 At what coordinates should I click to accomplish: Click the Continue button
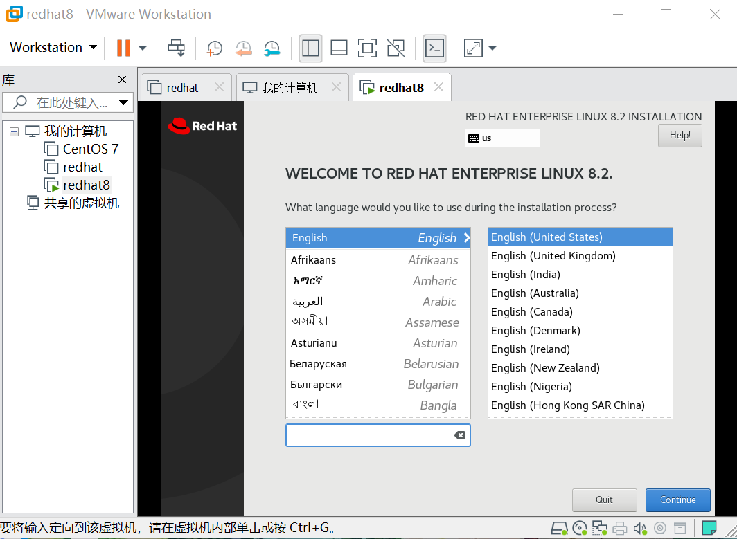coord(677,500)
